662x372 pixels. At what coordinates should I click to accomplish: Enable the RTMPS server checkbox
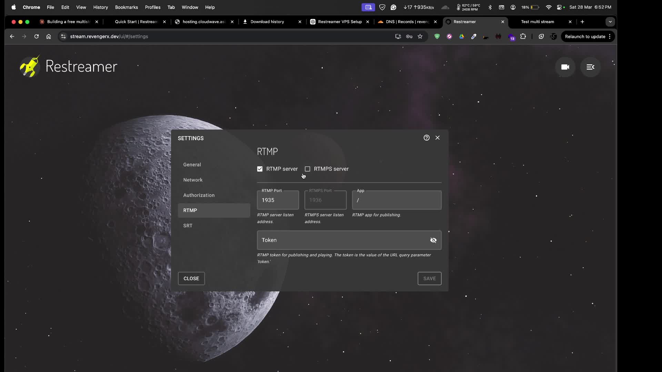coord(308,169)
